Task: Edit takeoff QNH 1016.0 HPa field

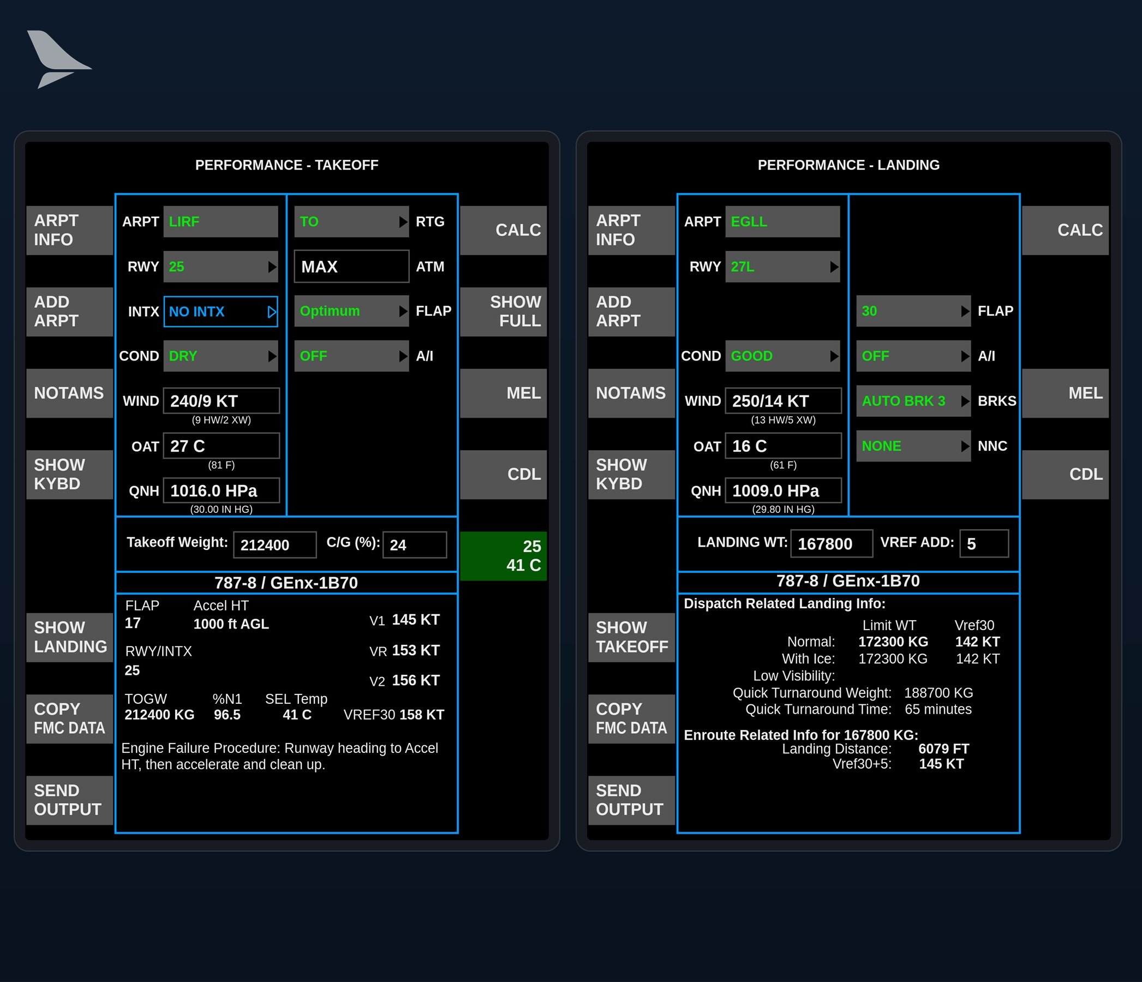Action: [x=222, y=490]
